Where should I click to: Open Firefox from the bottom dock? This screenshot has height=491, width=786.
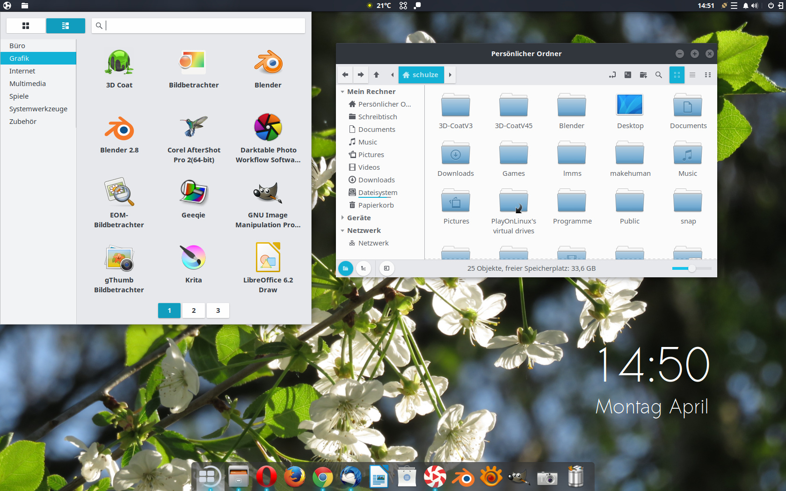tap(295, 477)
